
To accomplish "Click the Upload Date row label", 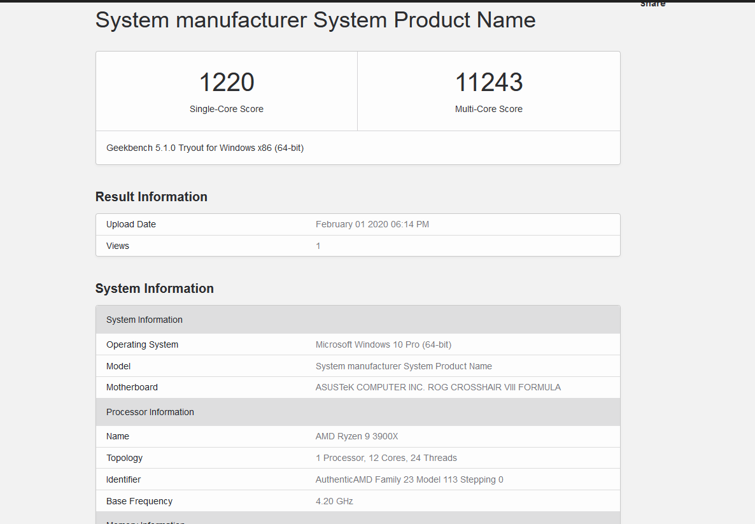I will tap(131, 224).
